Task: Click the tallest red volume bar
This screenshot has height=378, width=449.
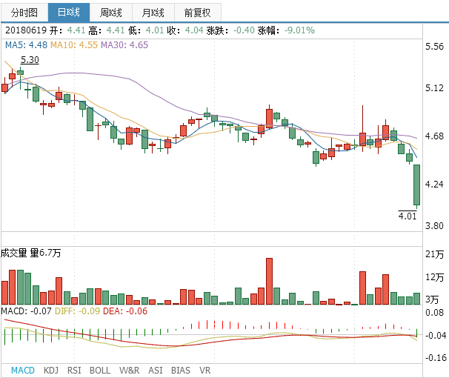Action: 269,281
